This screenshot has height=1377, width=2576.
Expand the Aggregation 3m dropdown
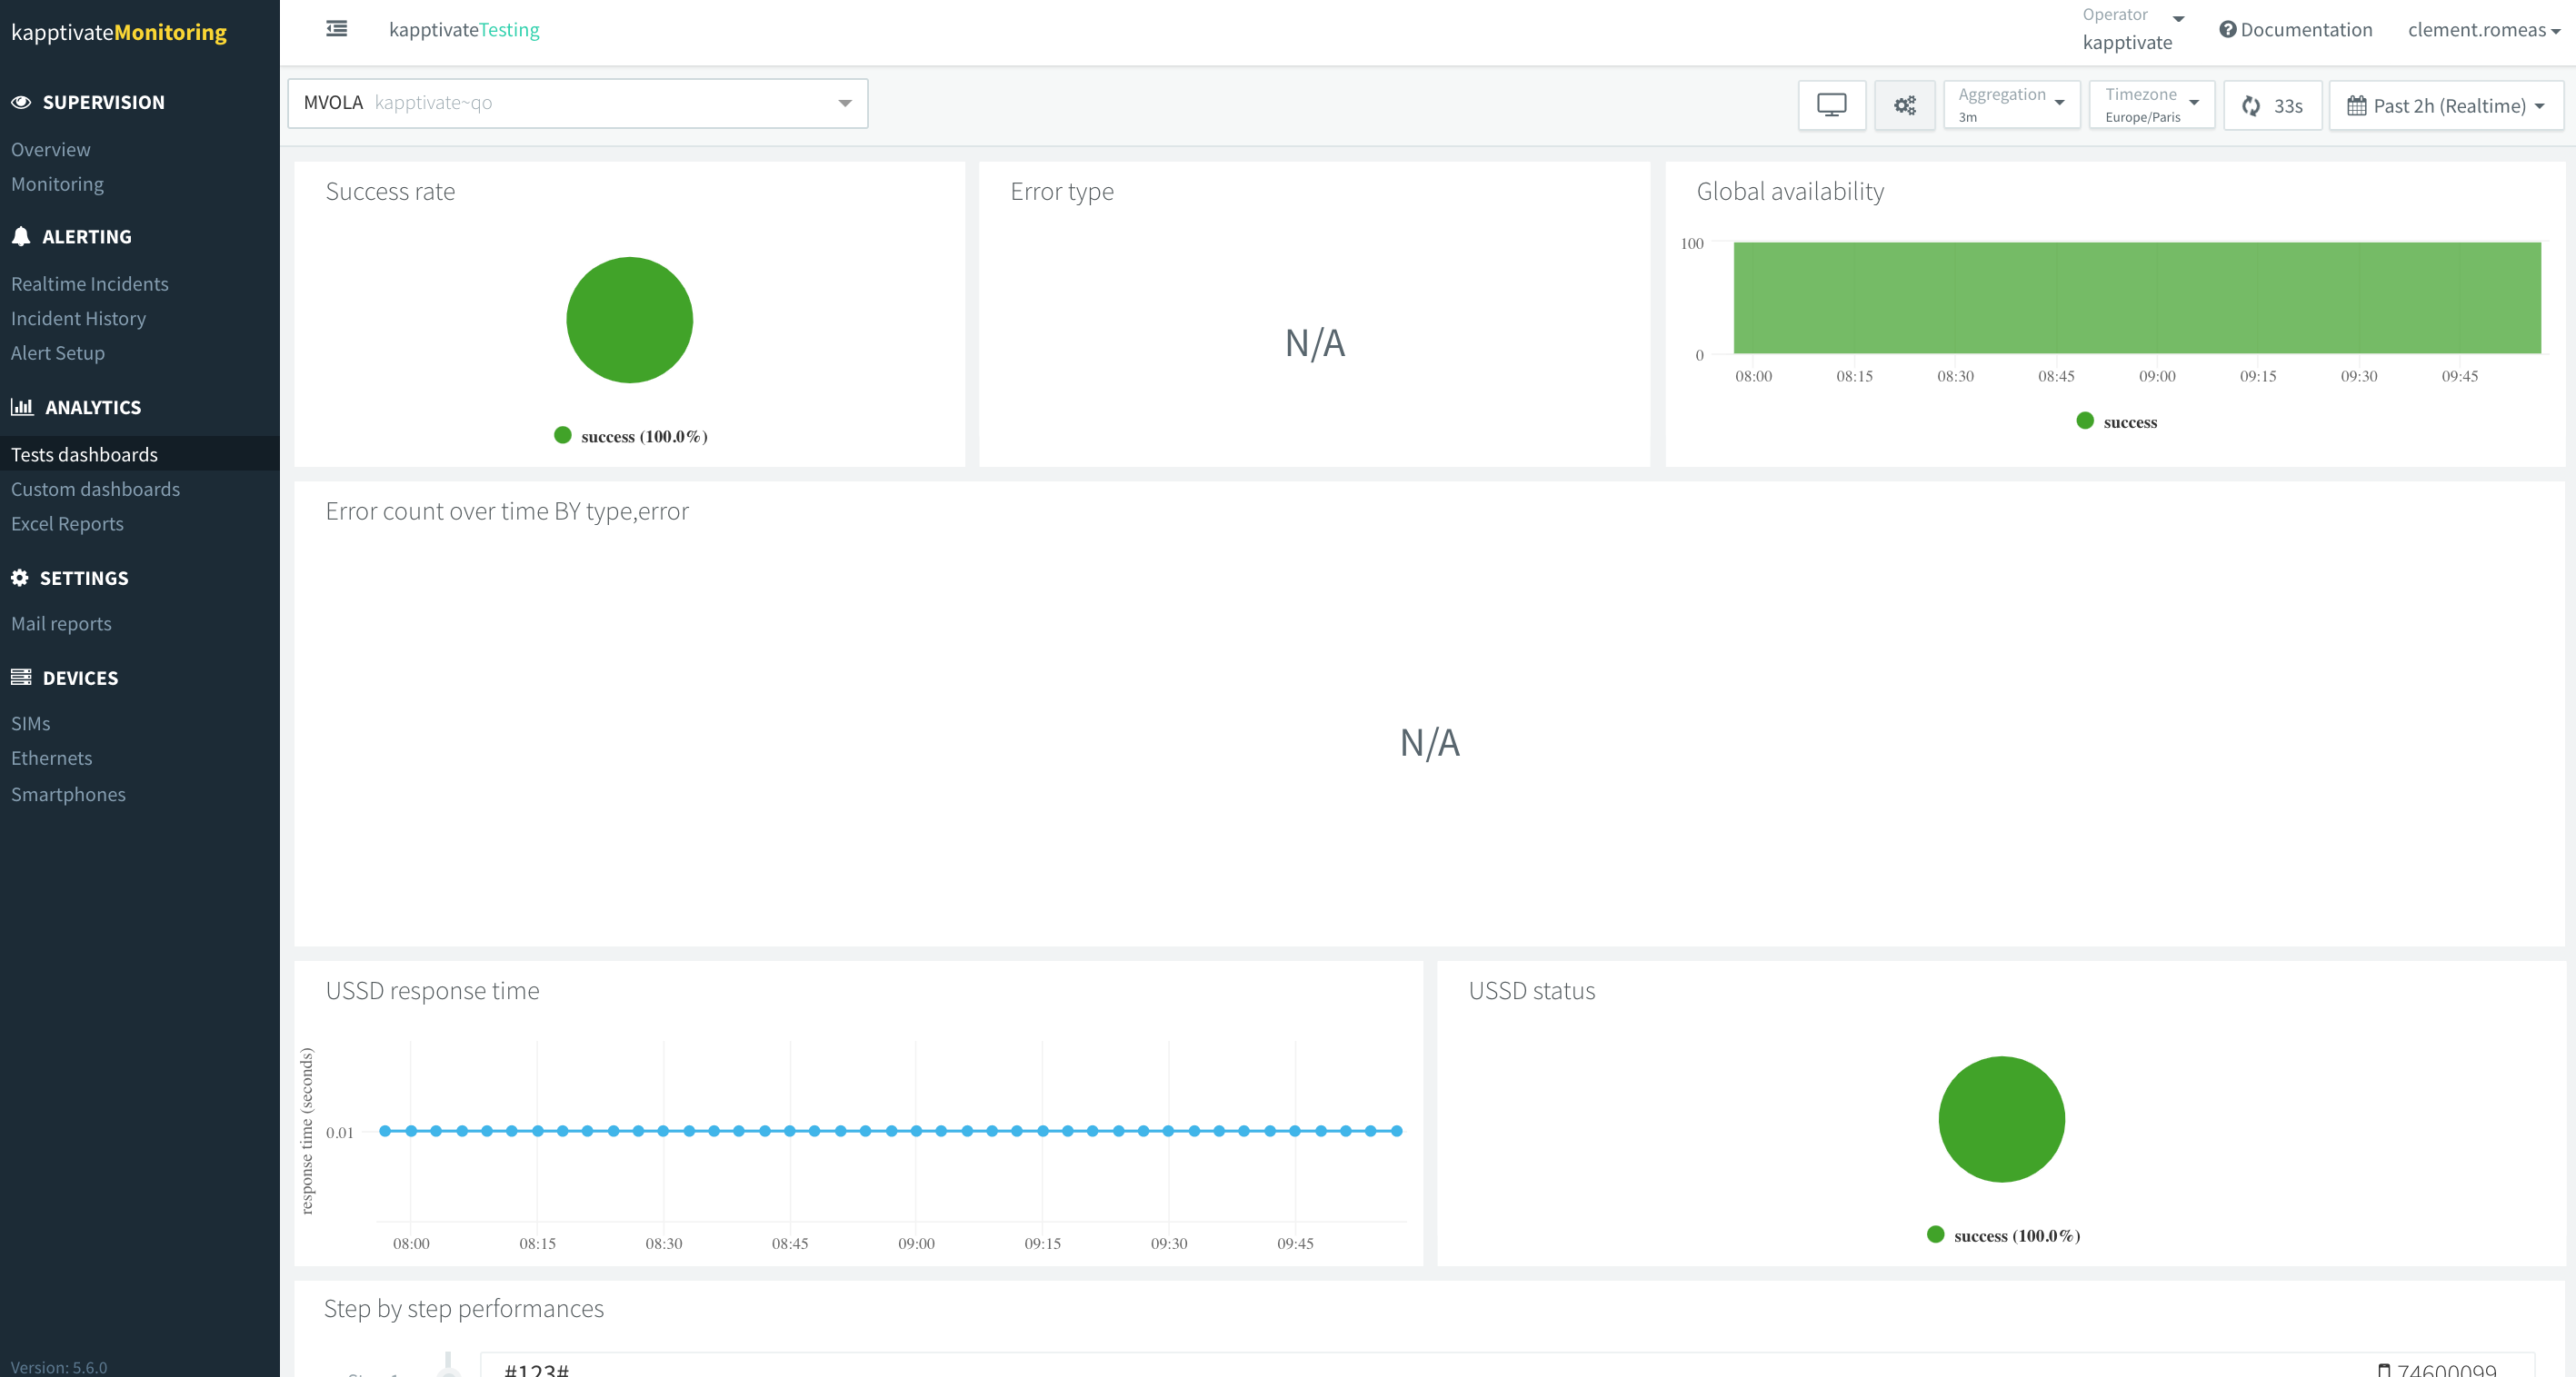2011,105
